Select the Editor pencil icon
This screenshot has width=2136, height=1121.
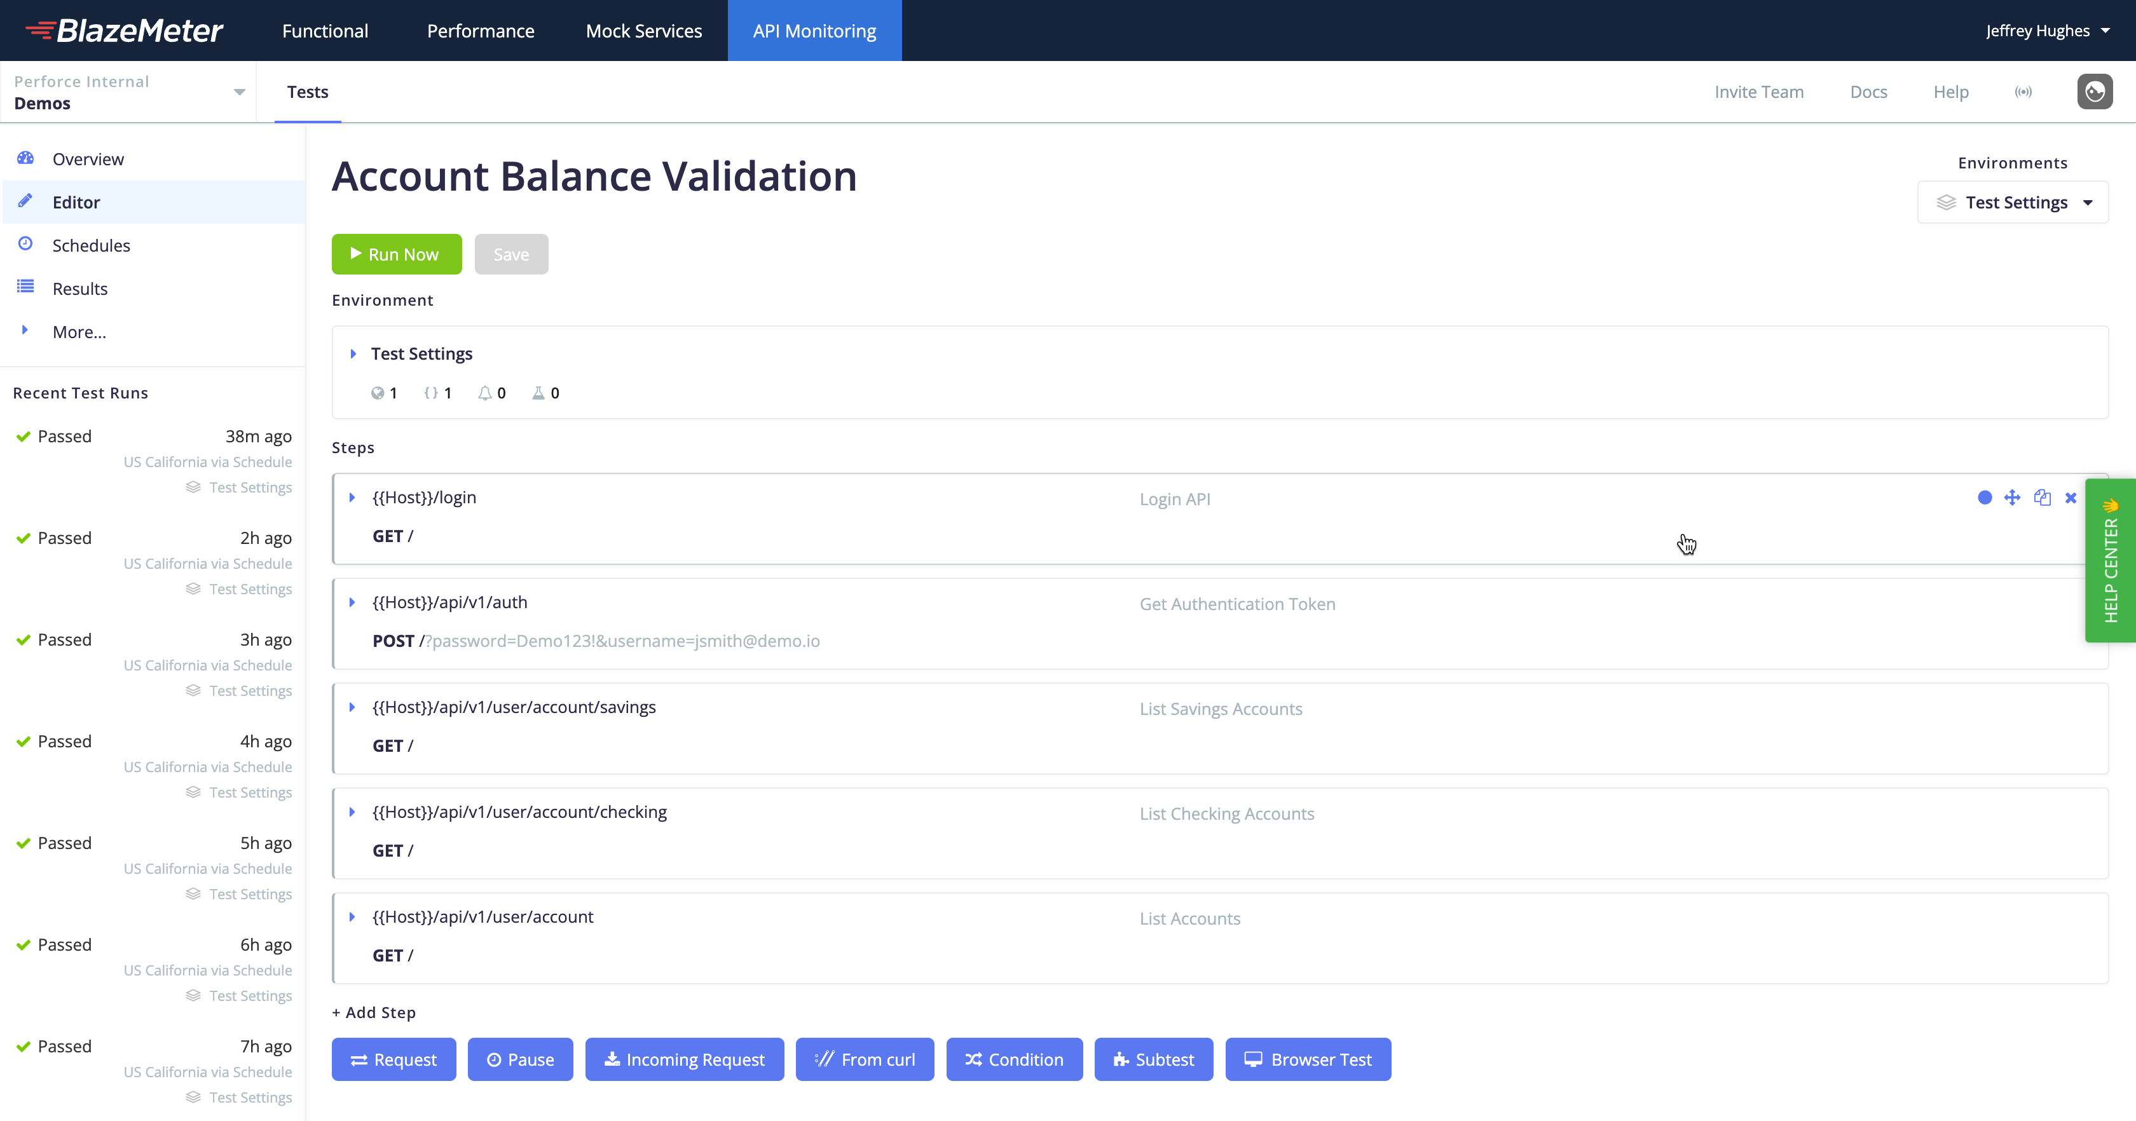[25, 201]
